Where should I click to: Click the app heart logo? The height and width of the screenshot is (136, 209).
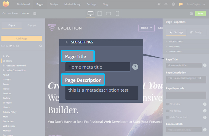6,4
